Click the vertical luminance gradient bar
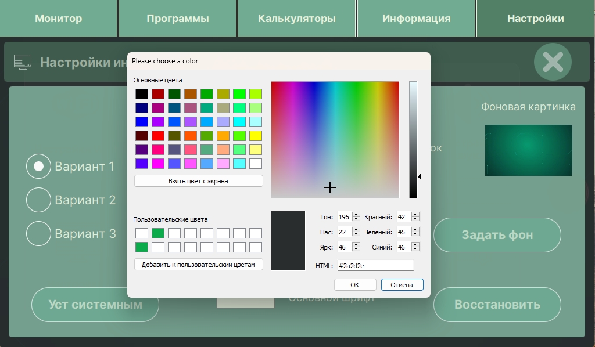 [x=413, y=139]
